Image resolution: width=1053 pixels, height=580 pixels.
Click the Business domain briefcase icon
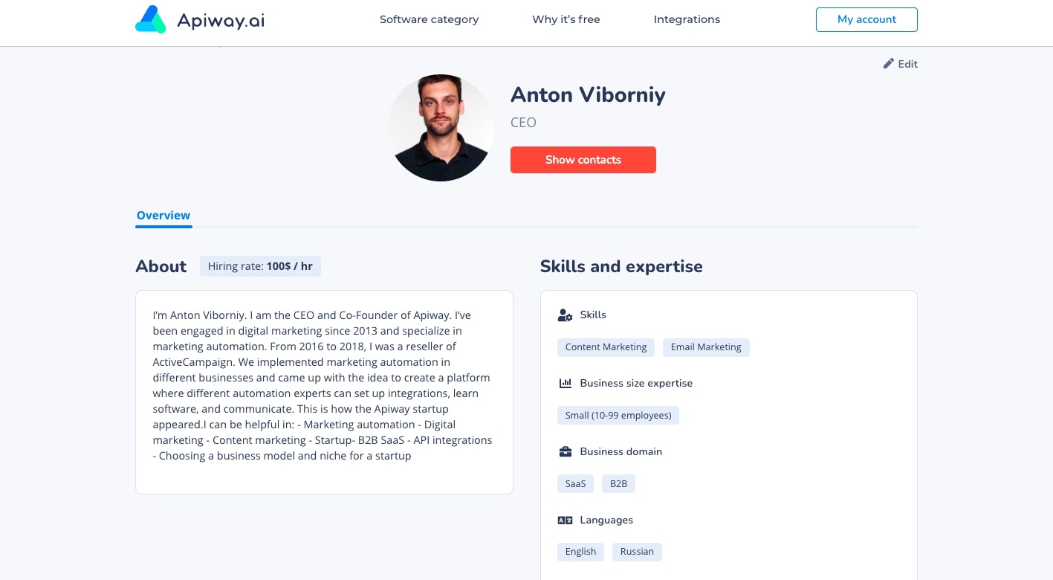pos(566,451)
